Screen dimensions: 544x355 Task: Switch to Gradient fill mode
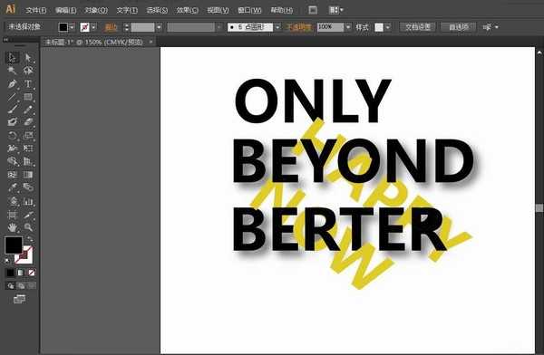coord(21,273)
